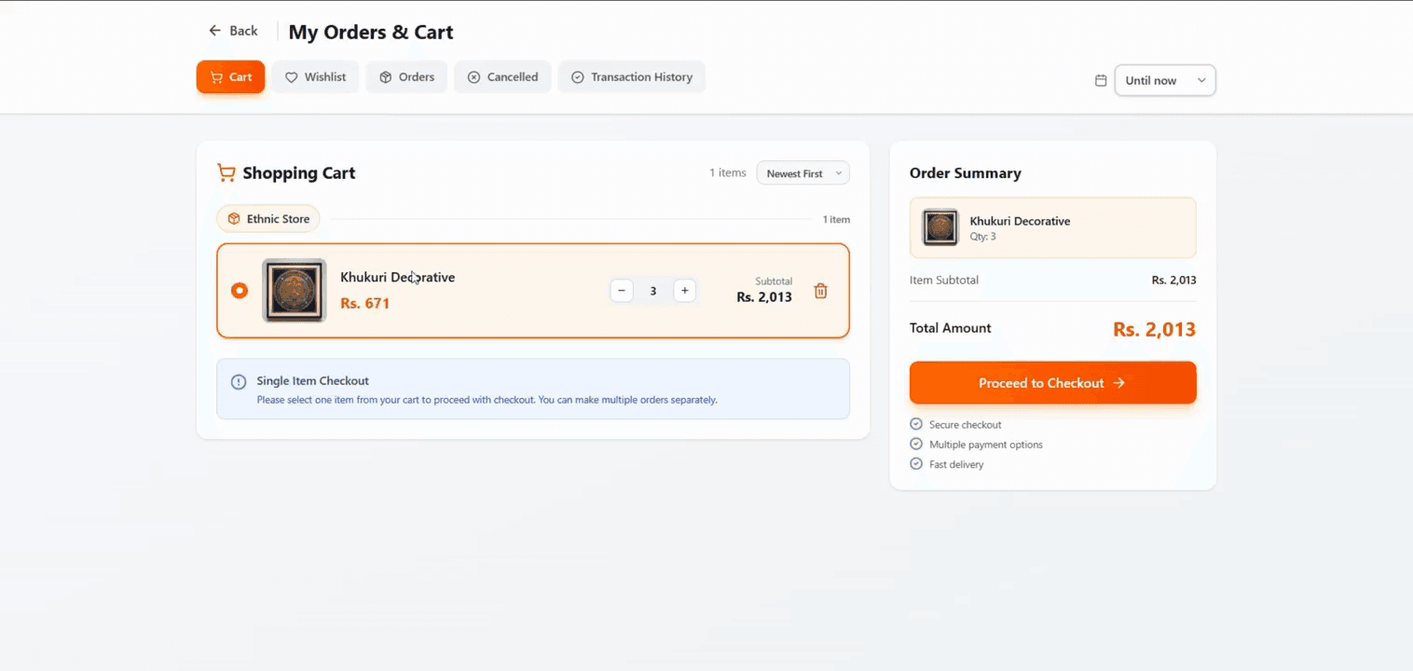View the Cancelled tab
This screenshot has width=1413, height=671.
(502, 77)
